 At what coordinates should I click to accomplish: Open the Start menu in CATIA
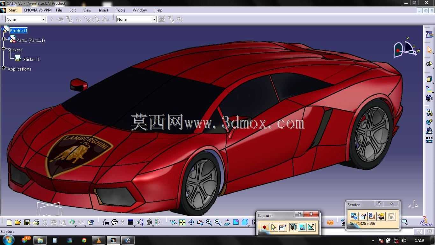(x=13, y=10)
